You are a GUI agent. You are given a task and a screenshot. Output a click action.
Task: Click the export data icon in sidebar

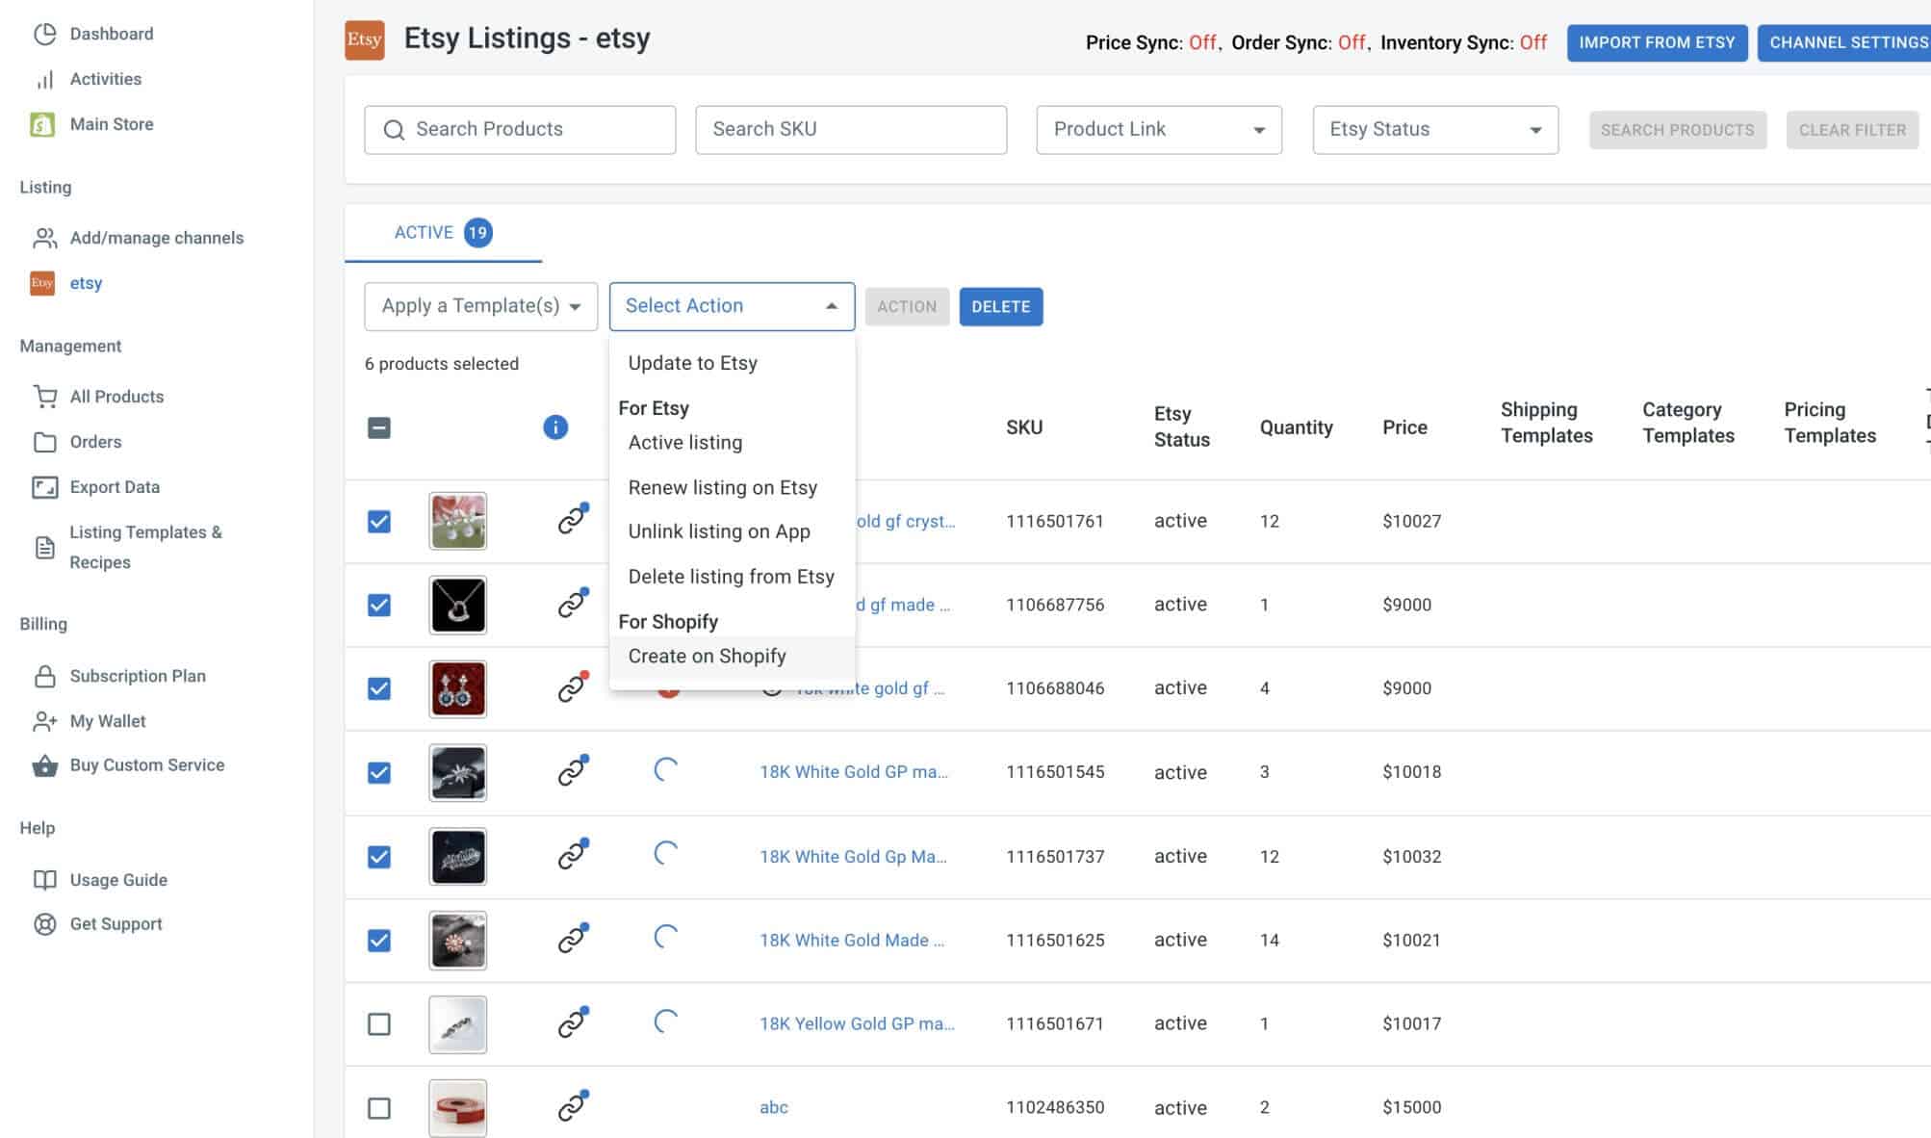[x=43, y=485]
